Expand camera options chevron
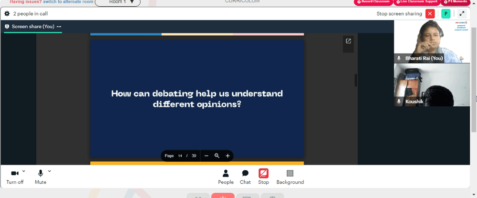The image size is (477, 198). [x=24, y=171]
